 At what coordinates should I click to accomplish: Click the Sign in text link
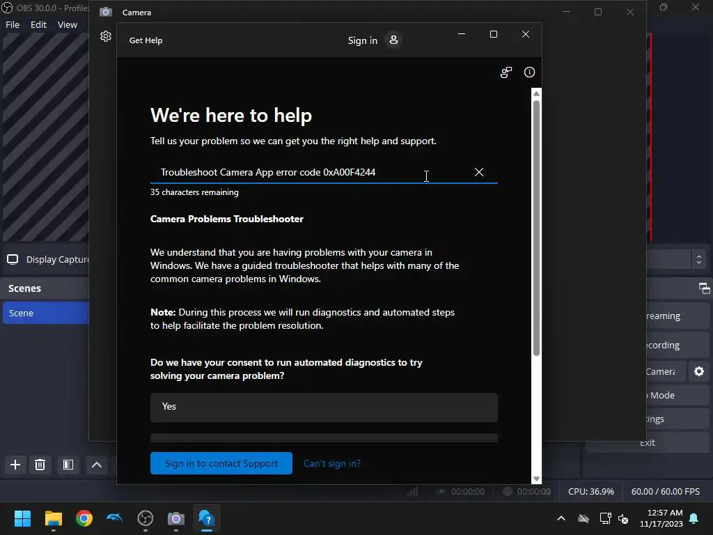click(x=362, y=40)
